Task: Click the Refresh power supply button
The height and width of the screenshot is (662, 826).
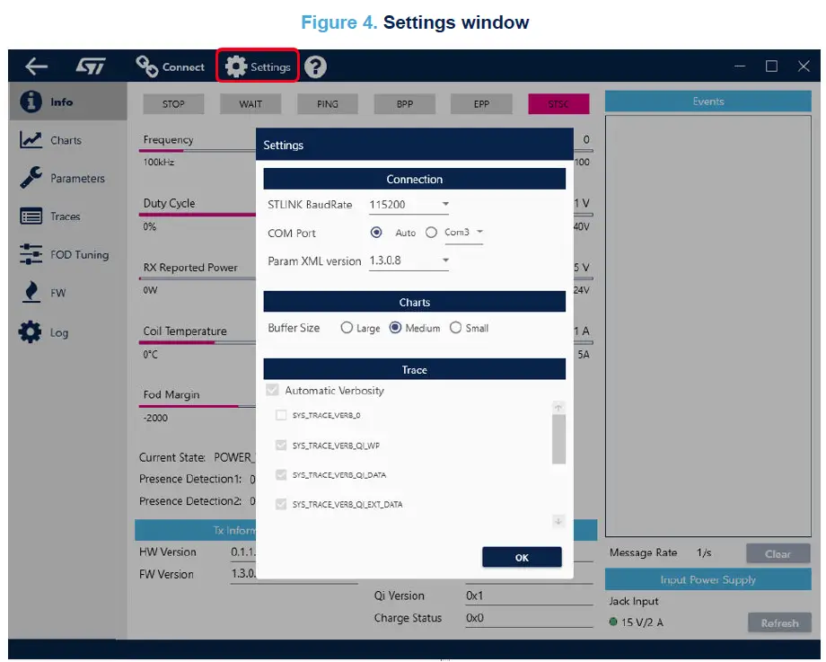Action: click(779, 622)
